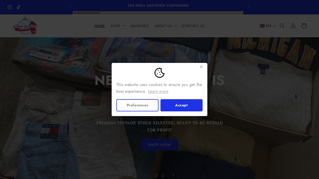This screenshot has height=179, width=319.
Task: Open the Instagram profile icon
Action: (9, 7)
